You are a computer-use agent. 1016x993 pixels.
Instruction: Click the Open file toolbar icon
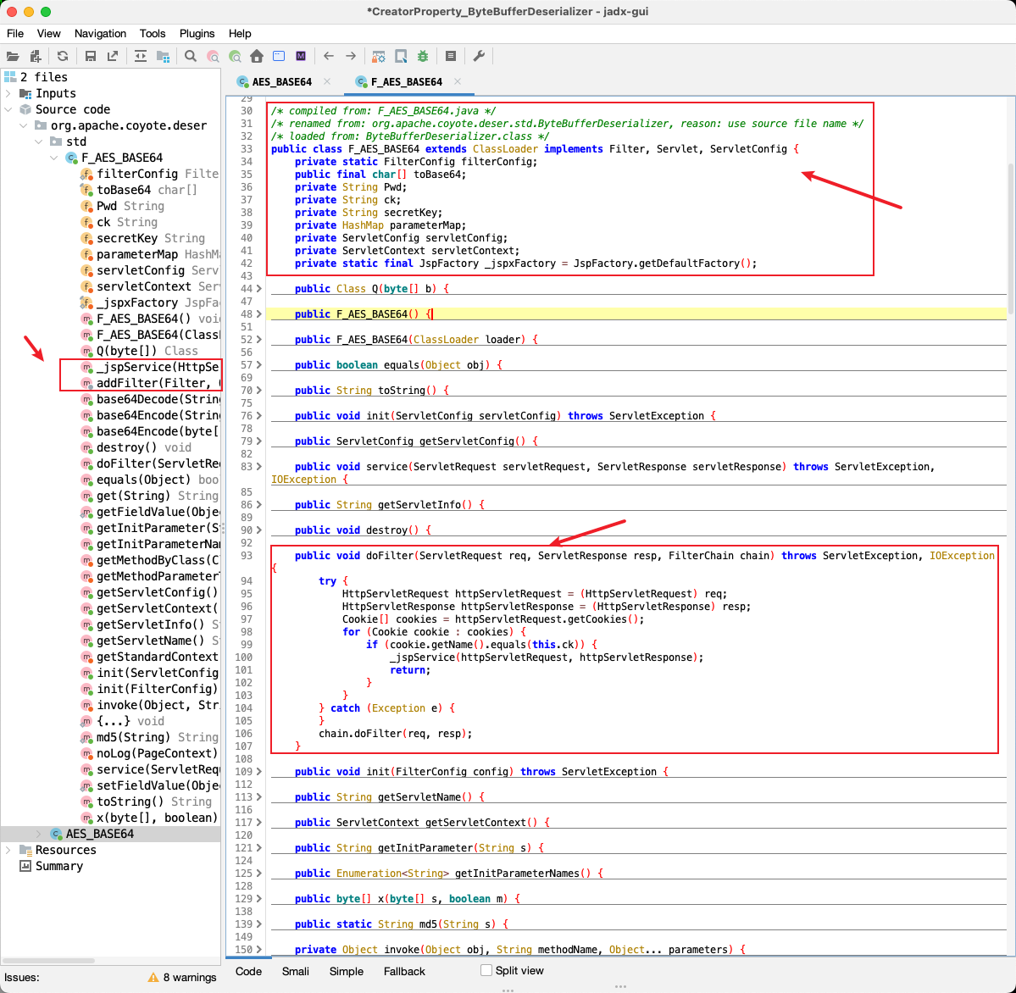click(x=13, y=57)
